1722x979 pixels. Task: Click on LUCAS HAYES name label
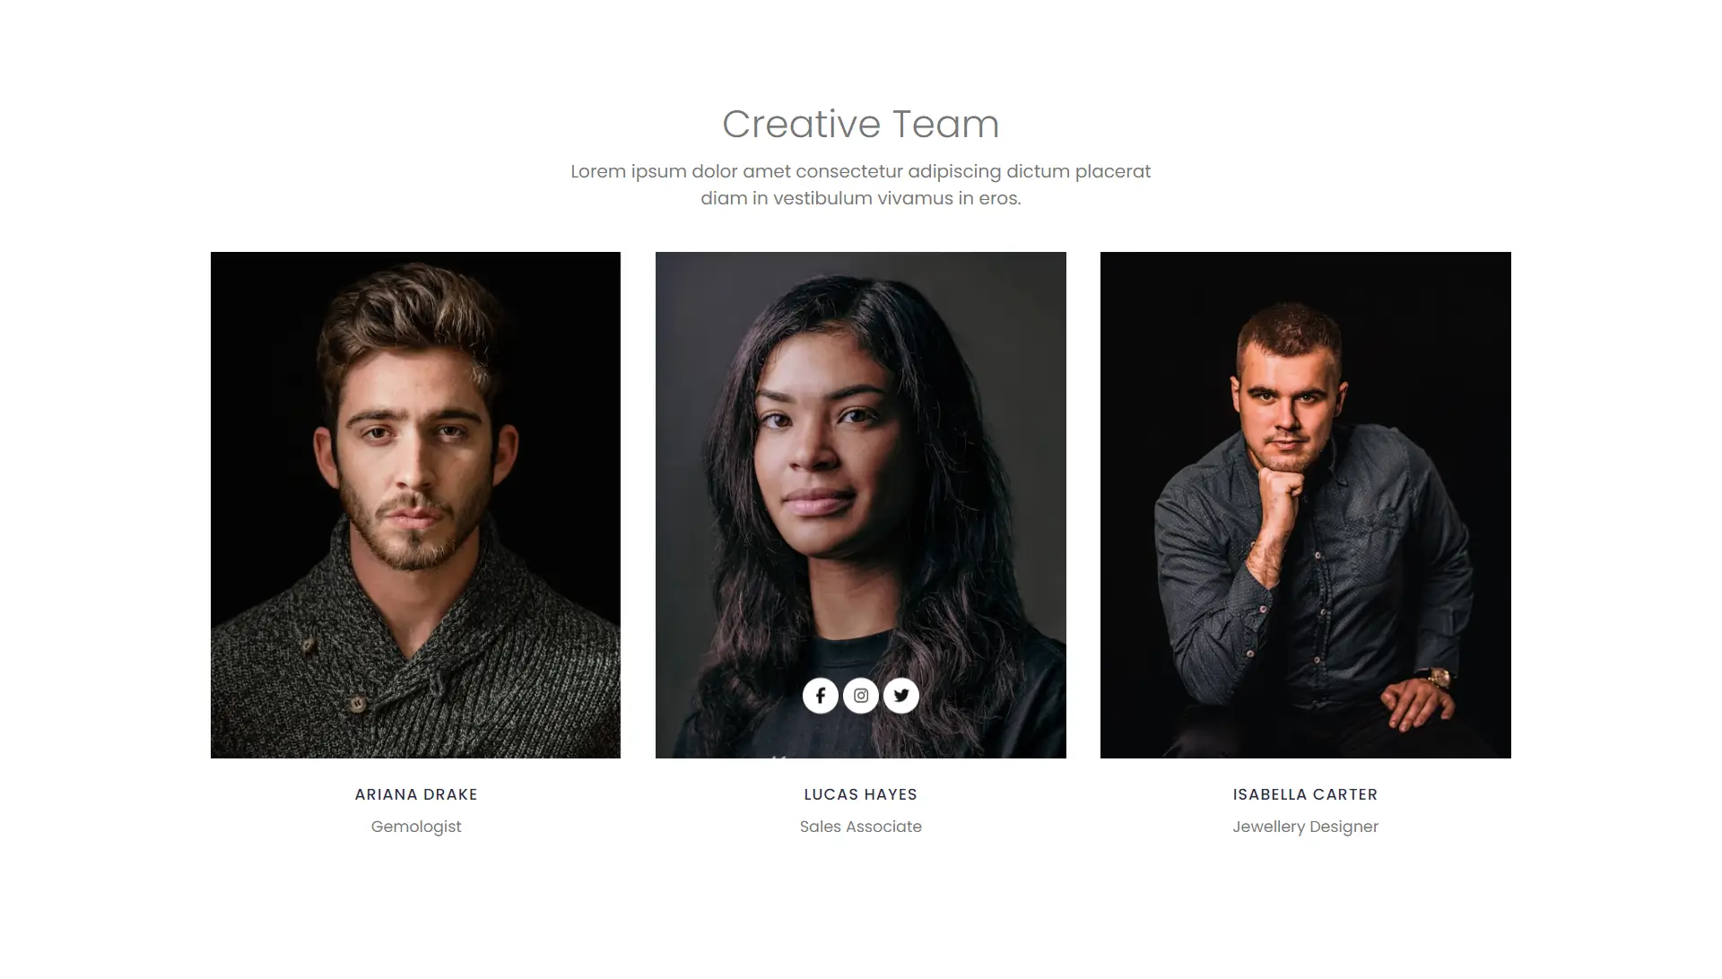(860, 793)
